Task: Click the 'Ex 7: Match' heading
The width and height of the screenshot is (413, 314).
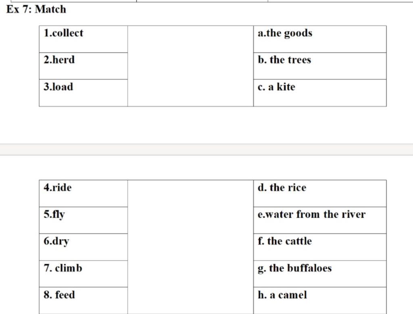Action: tap(36, 9)
